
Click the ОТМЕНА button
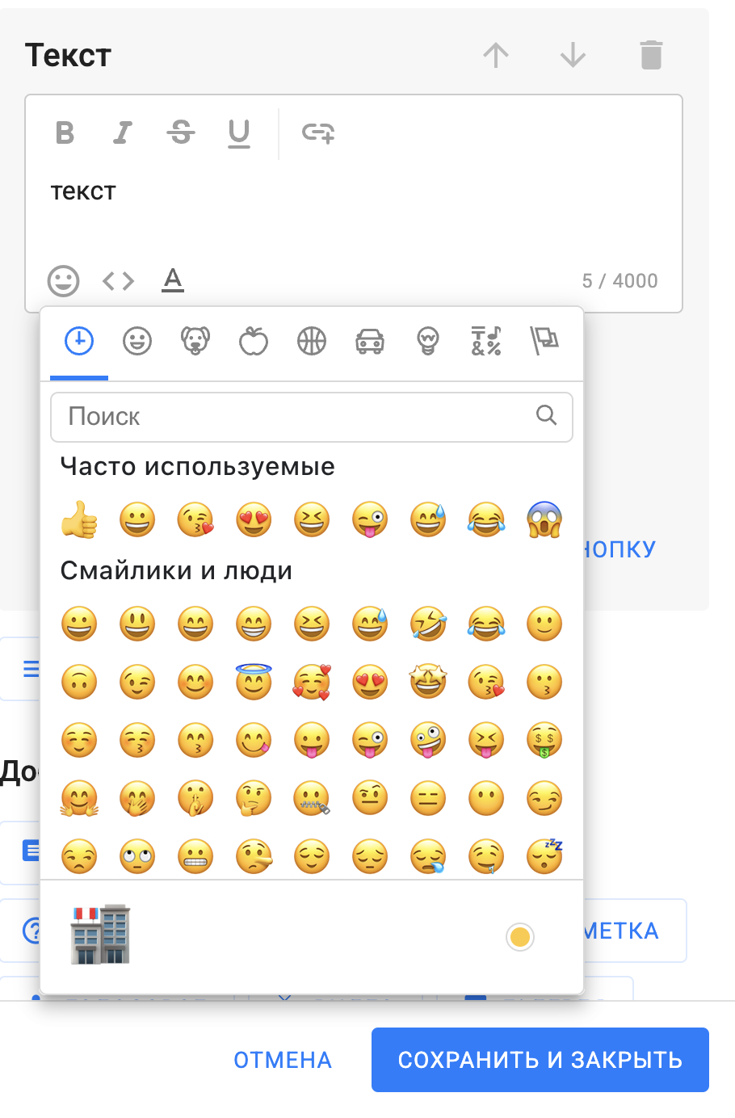pos(283,1060)
